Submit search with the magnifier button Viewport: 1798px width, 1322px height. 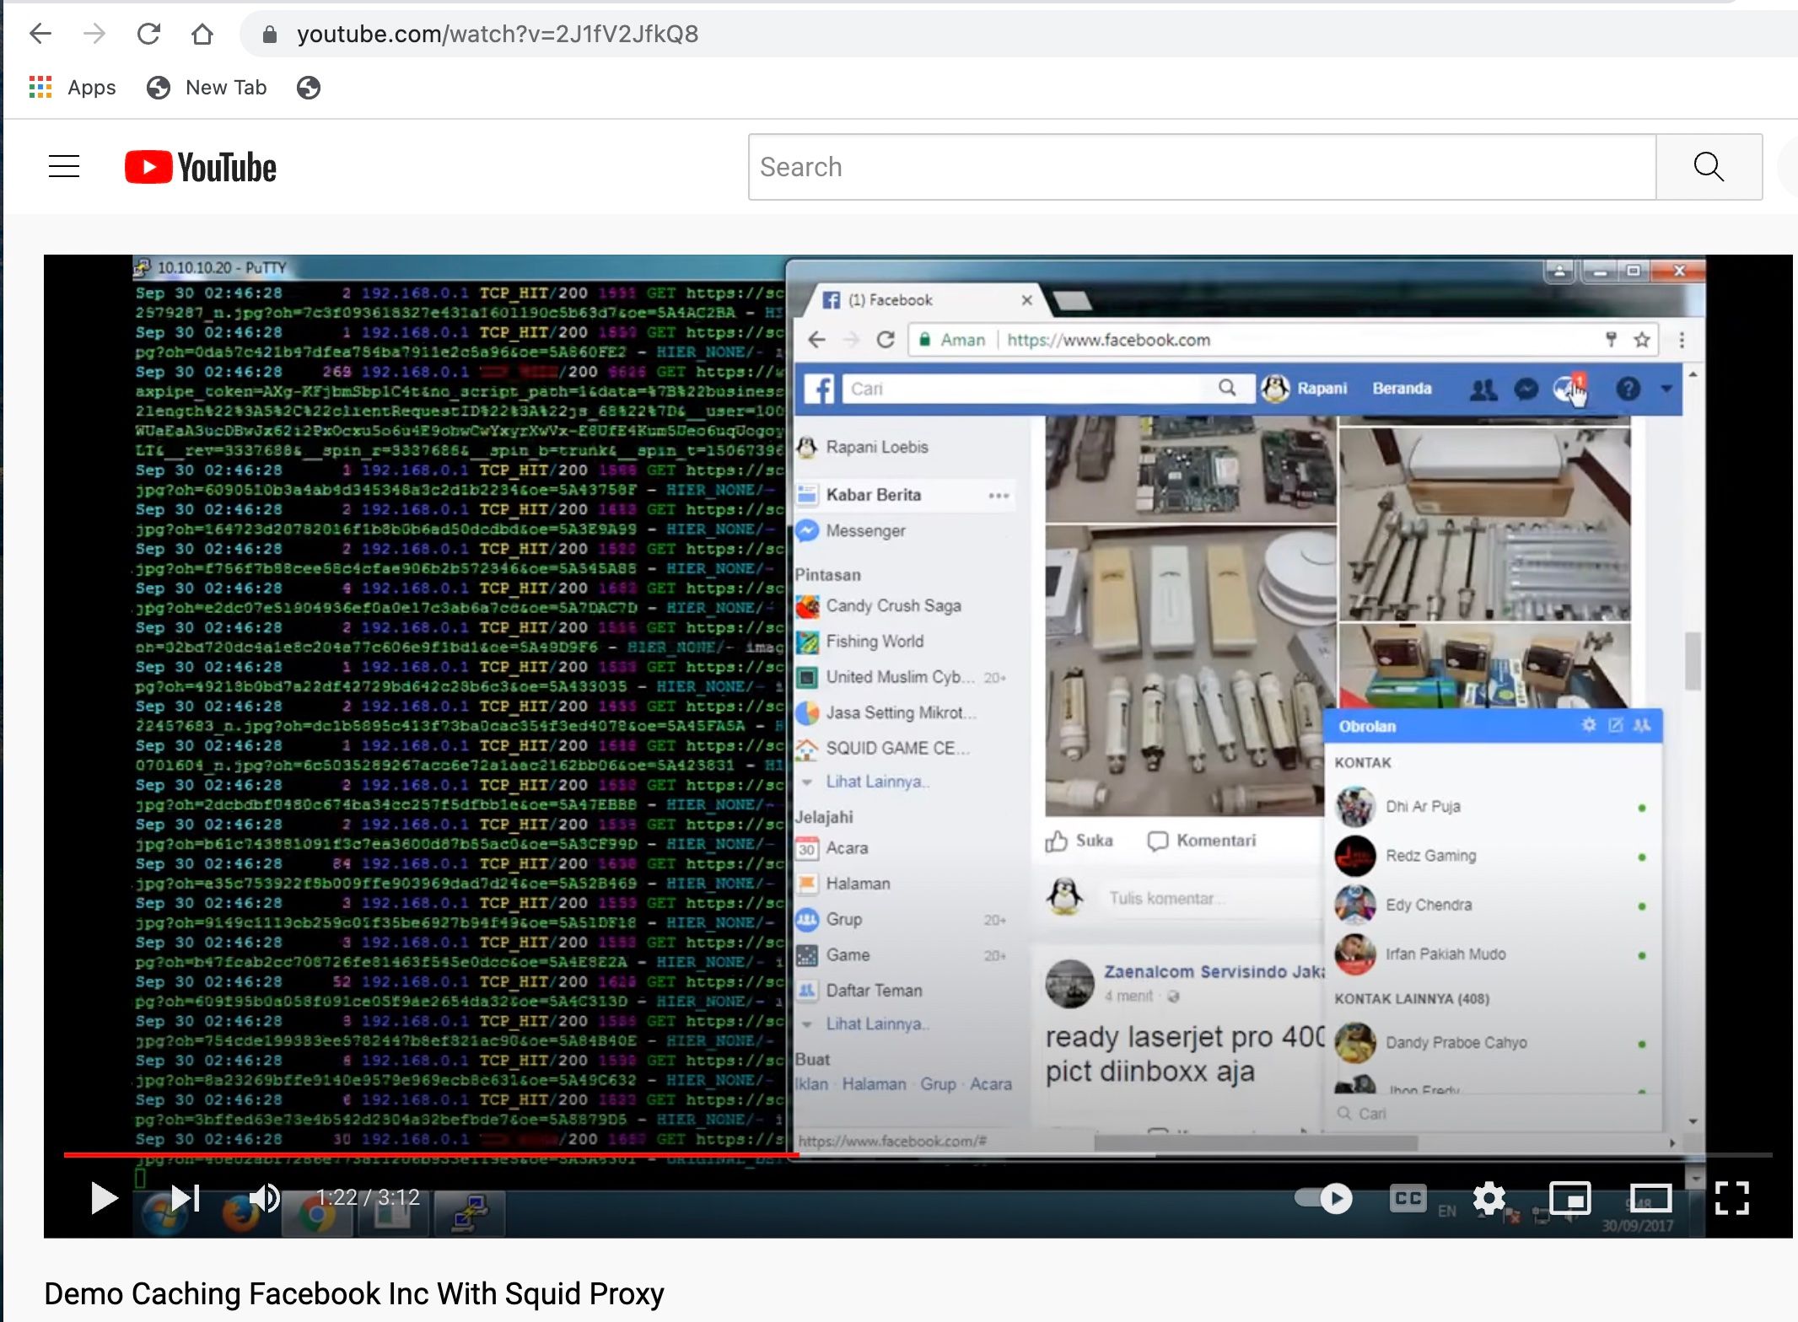(1709, 167)
